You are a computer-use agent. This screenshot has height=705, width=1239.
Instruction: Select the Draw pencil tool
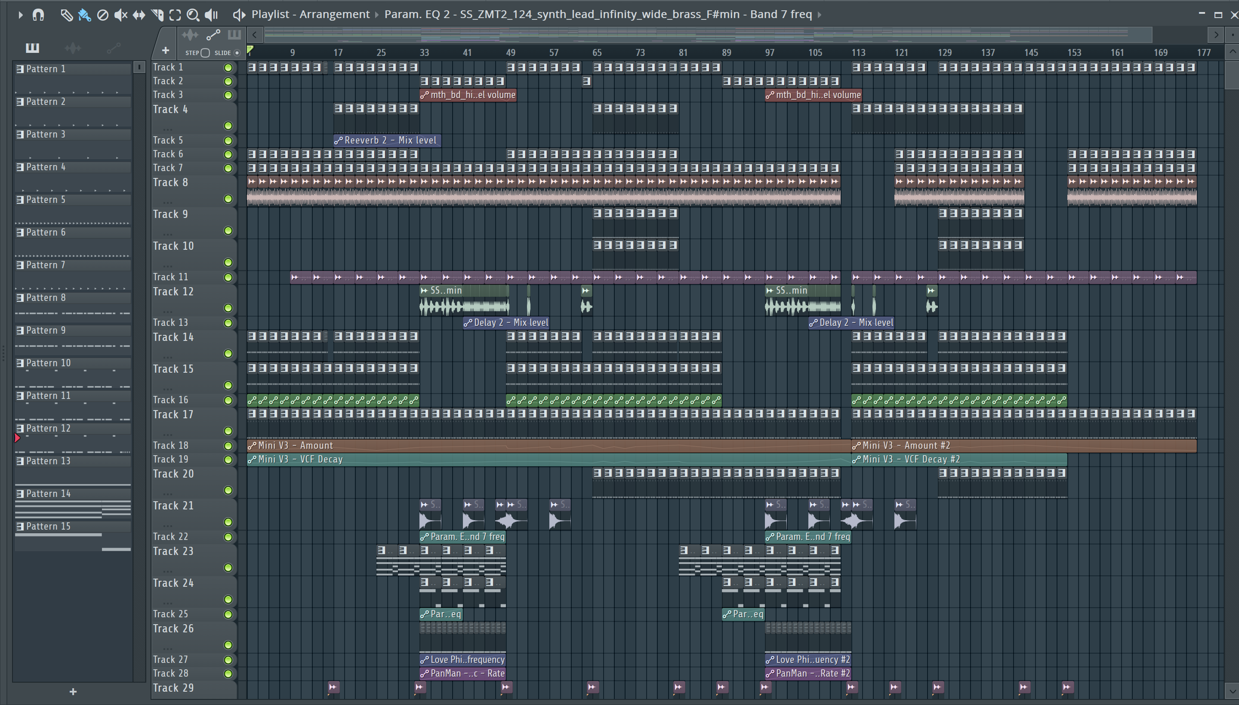click(66, 15)
